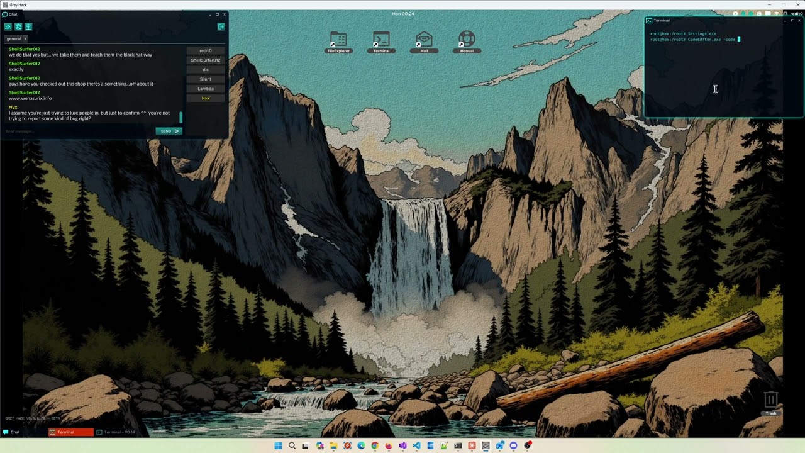805x453 pixels.
Task: Select user redit0 in the chat user list
Action: 206,50
